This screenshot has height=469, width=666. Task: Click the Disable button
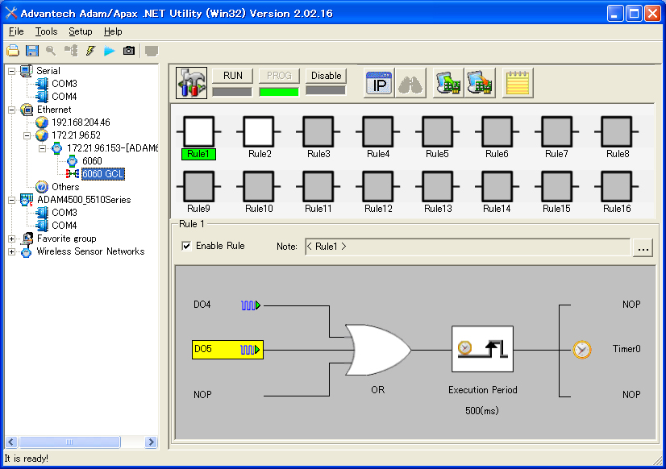point(326,76)
